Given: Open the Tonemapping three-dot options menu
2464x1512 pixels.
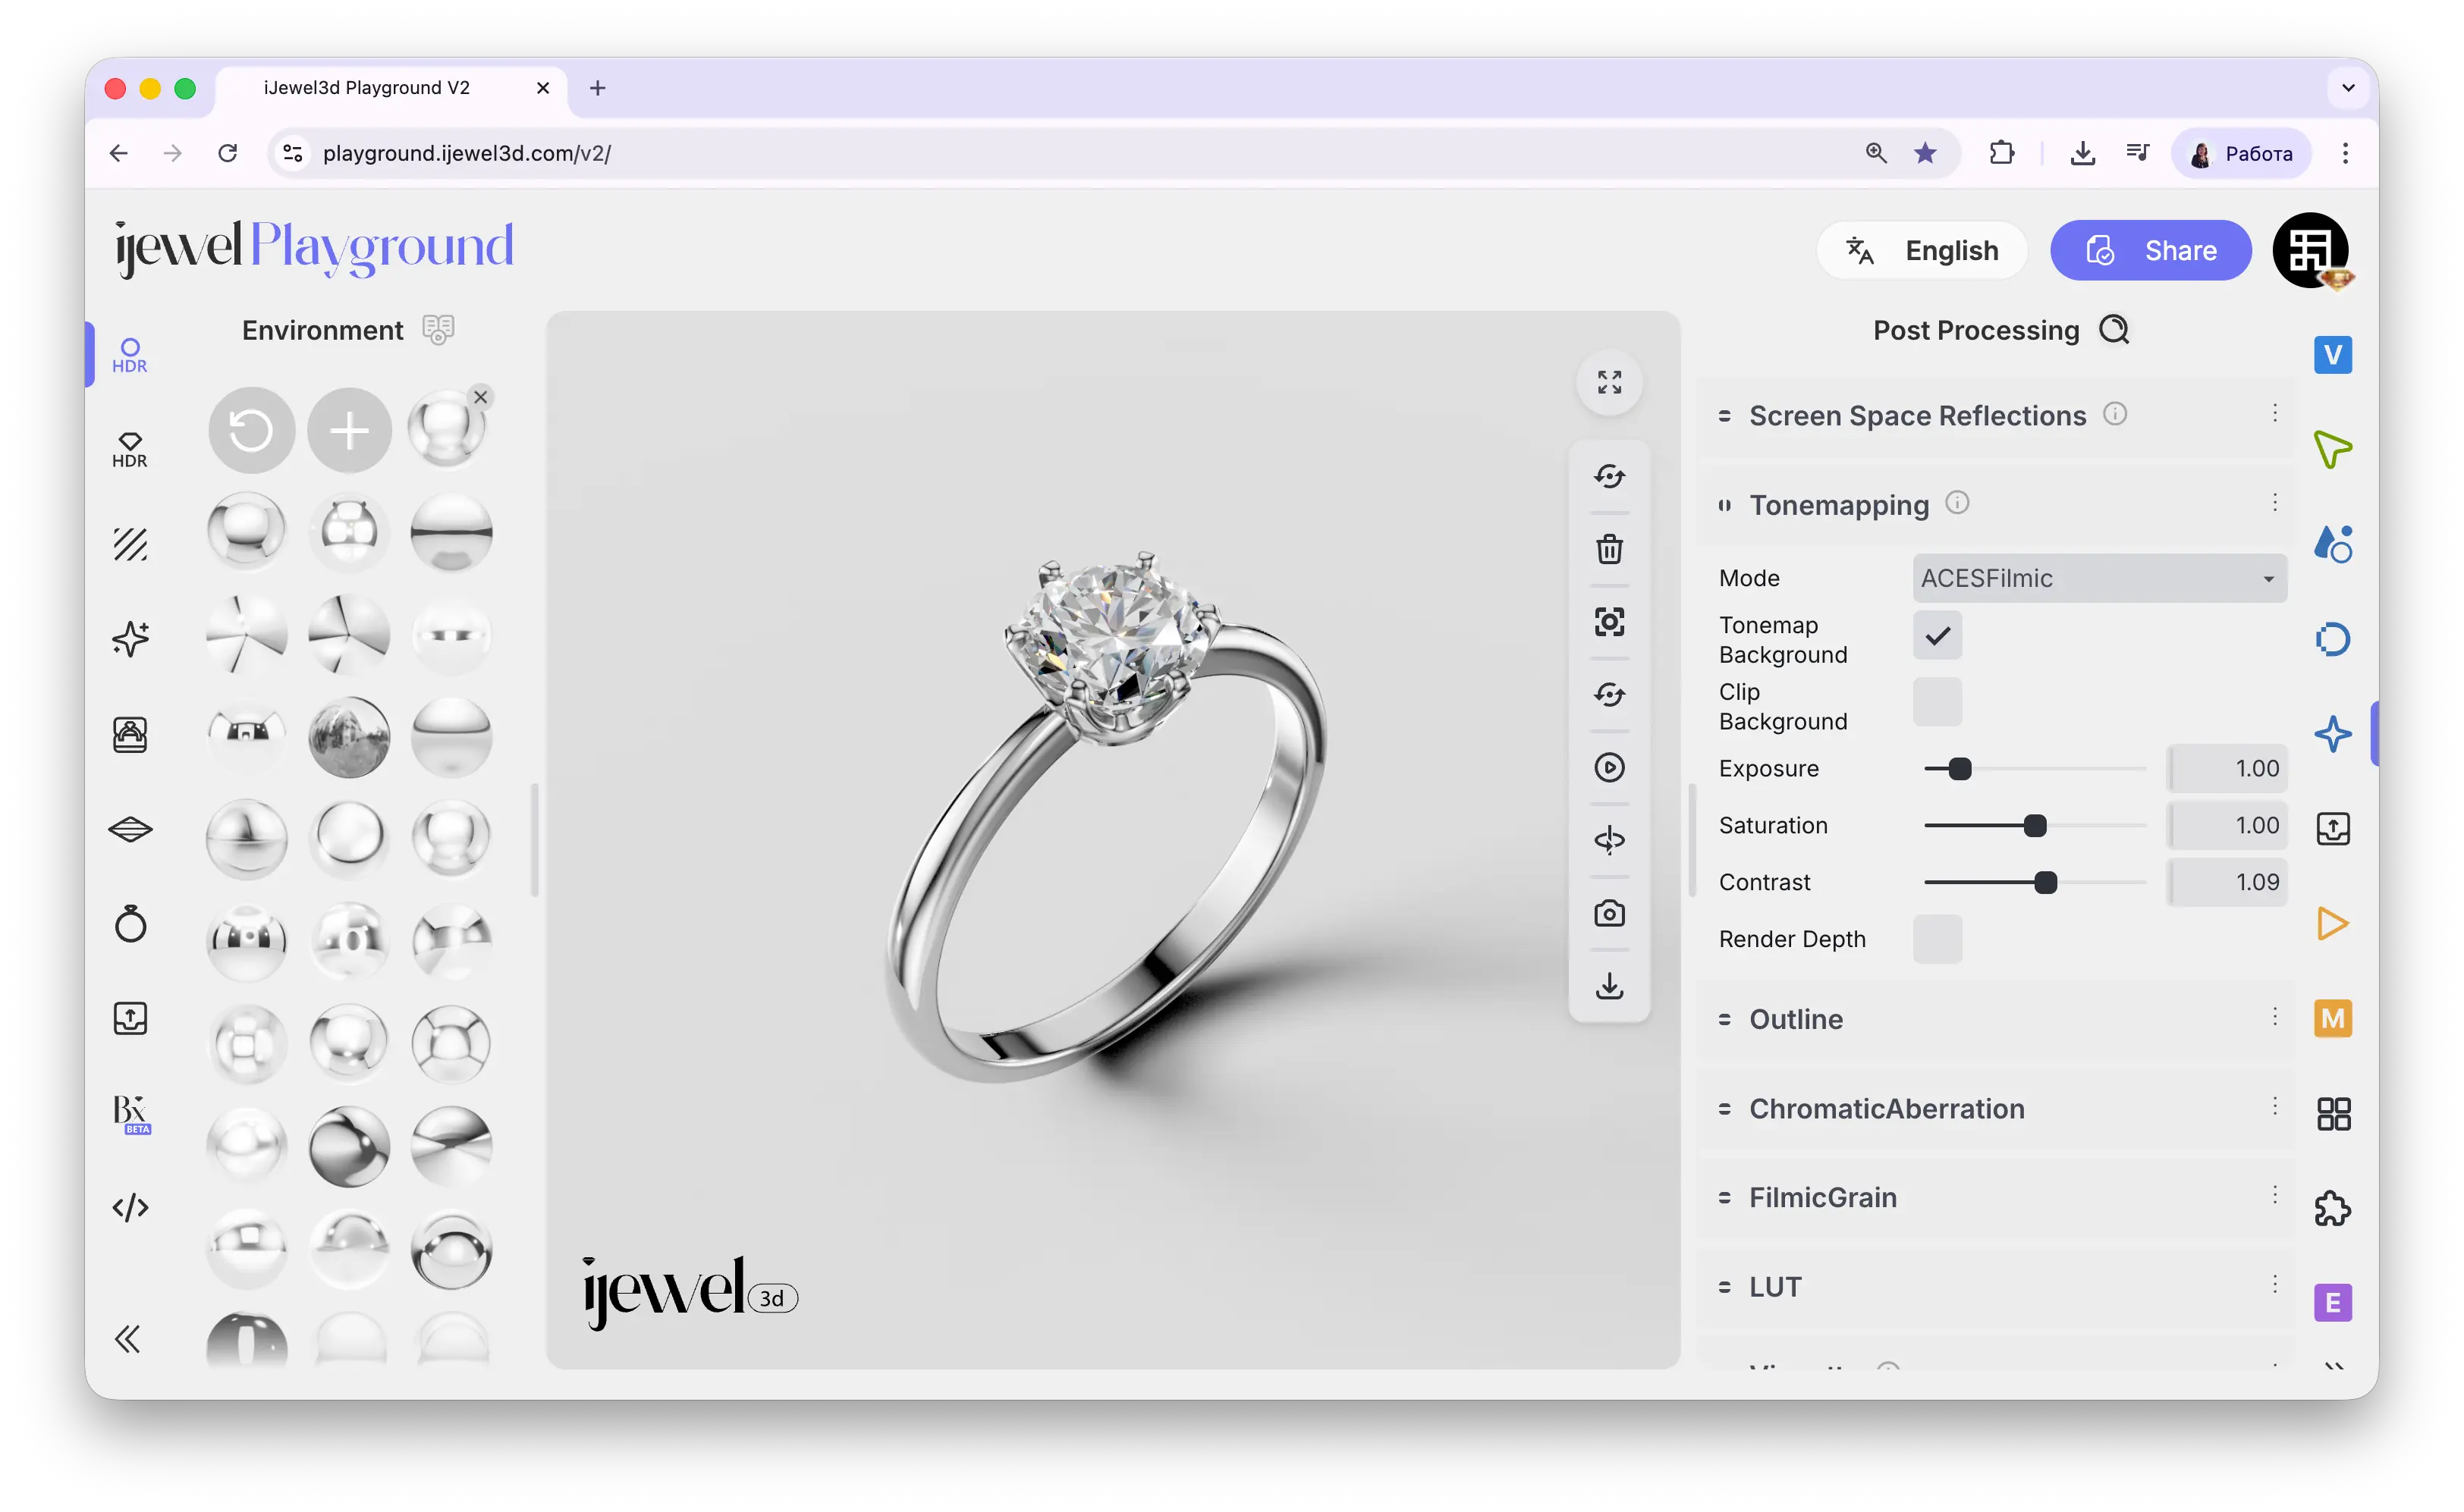Looking at the screenshot, I should click(2274, 502).
